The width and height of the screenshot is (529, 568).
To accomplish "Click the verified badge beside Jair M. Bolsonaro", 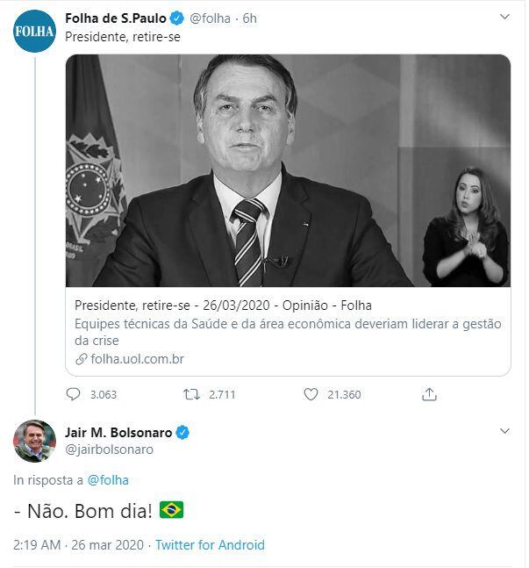I will point(184,433).
